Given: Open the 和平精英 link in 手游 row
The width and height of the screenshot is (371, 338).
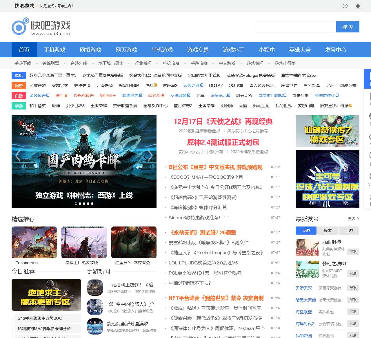Looking at the screenshot, I should point(38,106).
